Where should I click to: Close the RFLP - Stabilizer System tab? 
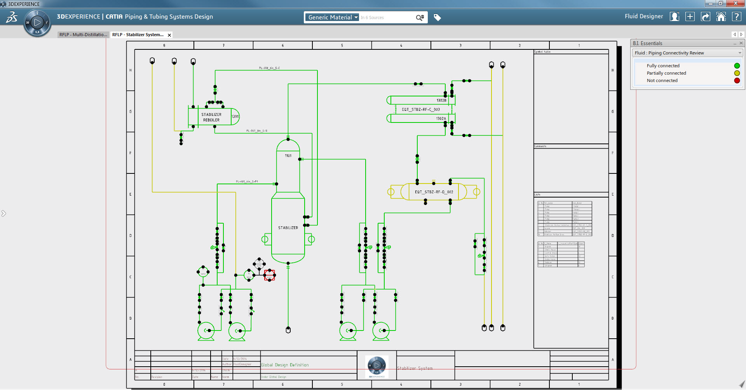tap(169, 35)
